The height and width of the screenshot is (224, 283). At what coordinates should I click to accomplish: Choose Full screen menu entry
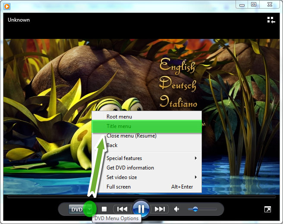tap(147, 187)
